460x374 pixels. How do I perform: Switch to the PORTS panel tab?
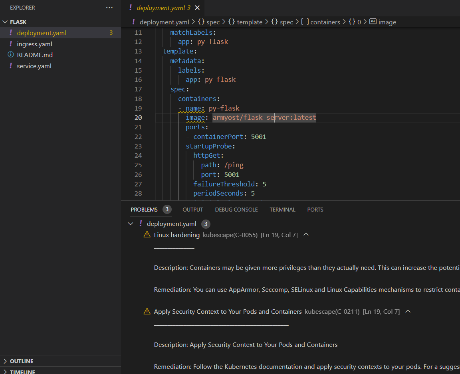coord(315,210)
